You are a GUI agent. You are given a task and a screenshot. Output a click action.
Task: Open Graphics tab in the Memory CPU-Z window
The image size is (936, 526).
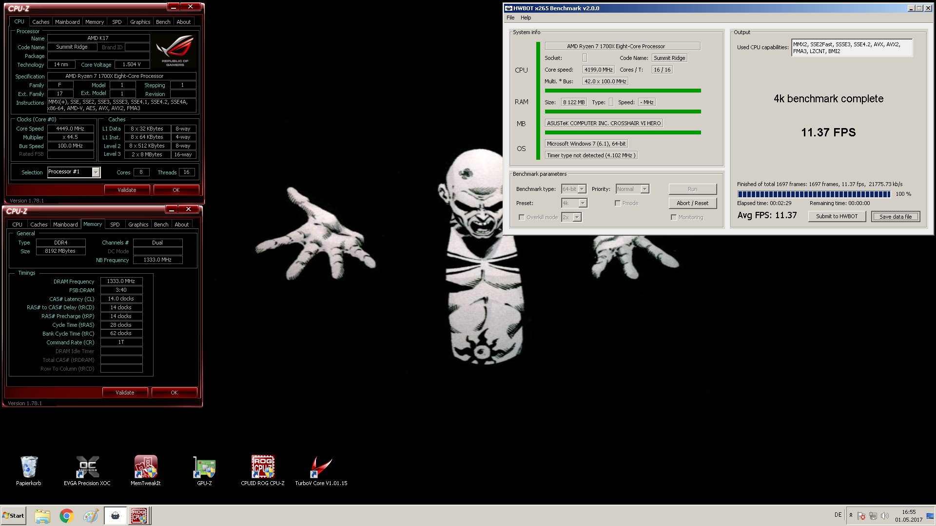click(x=138, y=225)
